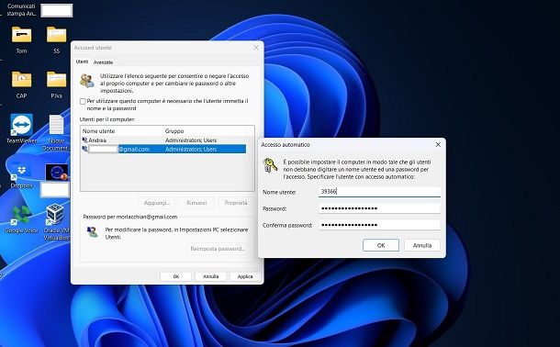Image resolution: width=560 pixels, height=347 pixels.
Task: Select the Andrea user row
Action: pos(163,140)
